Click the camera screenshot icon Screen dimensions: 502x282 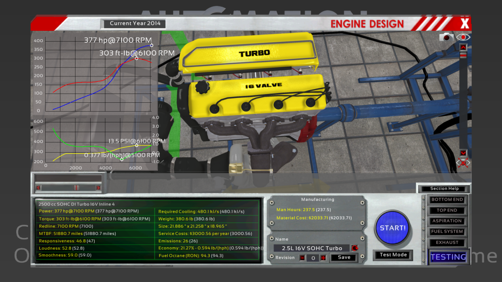[x=446, y=37]
